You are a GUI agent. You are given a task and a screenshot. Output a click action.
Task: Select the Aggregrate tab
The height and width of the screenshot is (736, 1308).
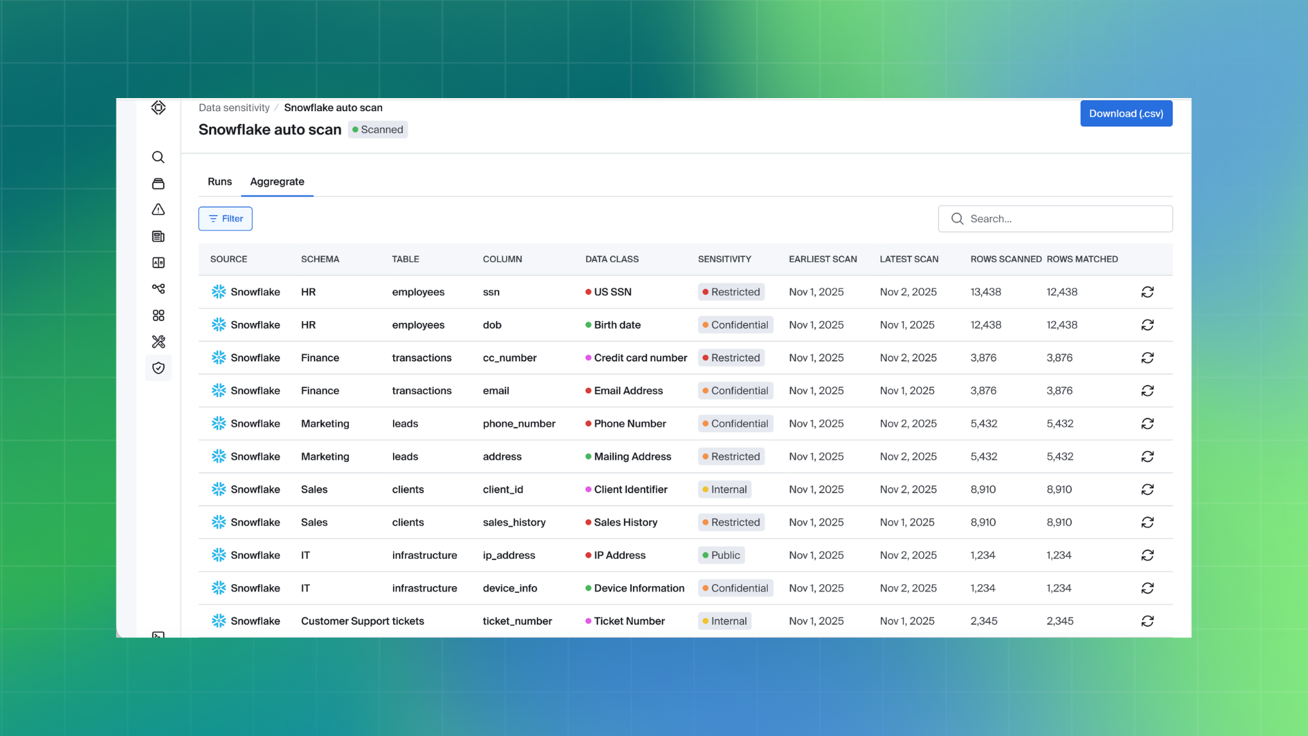point(277,181)
